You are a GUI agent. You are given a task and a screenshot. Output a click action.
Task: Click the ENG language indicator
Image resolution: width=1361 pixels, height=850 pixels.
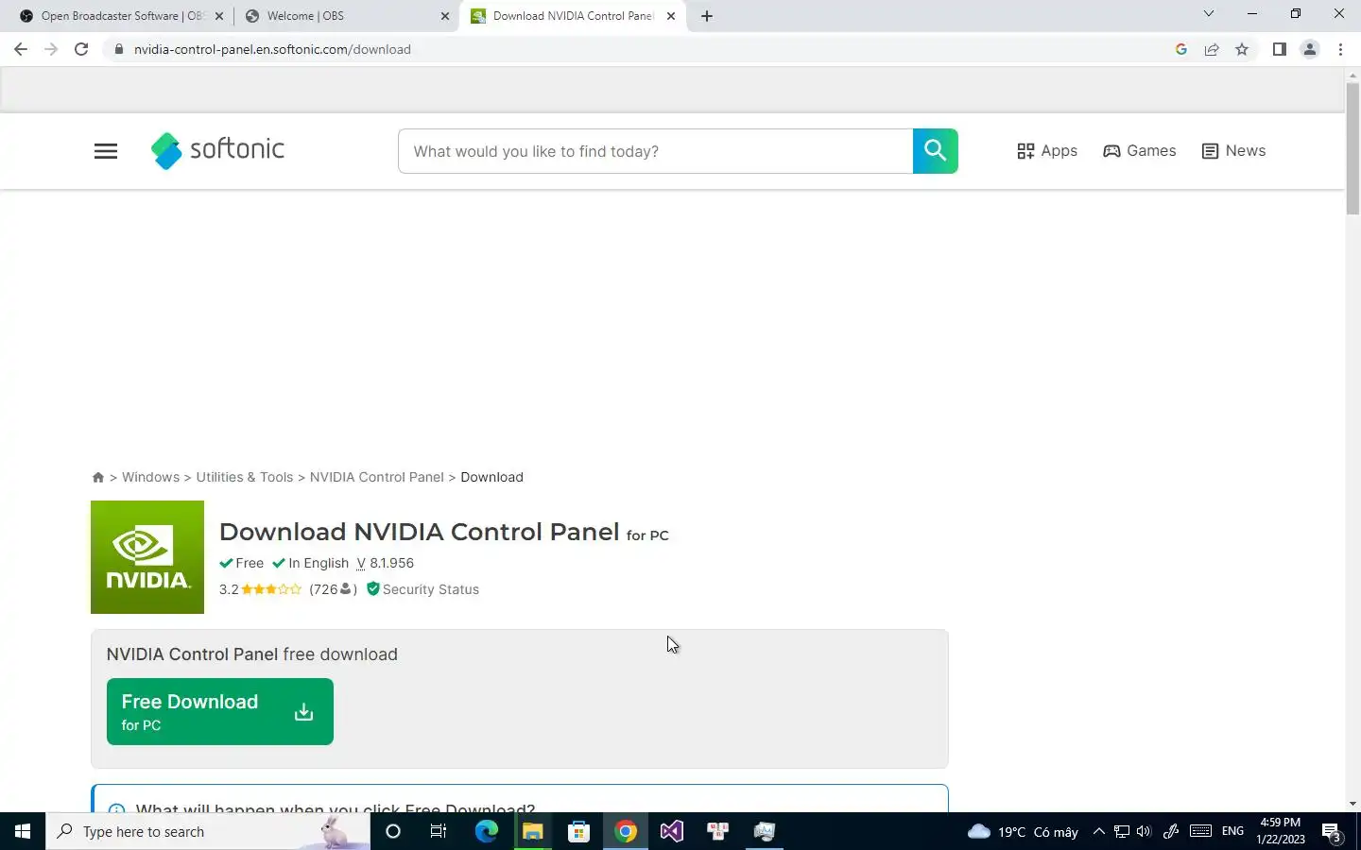click(x=1232, y=831)
